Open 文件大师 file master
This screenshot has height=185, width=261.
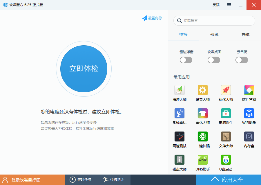(226, 139)
